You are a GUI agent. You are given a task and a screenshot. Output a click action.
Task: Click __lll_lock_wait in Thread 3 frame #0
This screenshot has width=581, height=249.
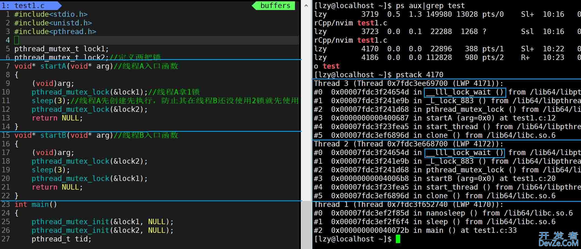point(465,92)
